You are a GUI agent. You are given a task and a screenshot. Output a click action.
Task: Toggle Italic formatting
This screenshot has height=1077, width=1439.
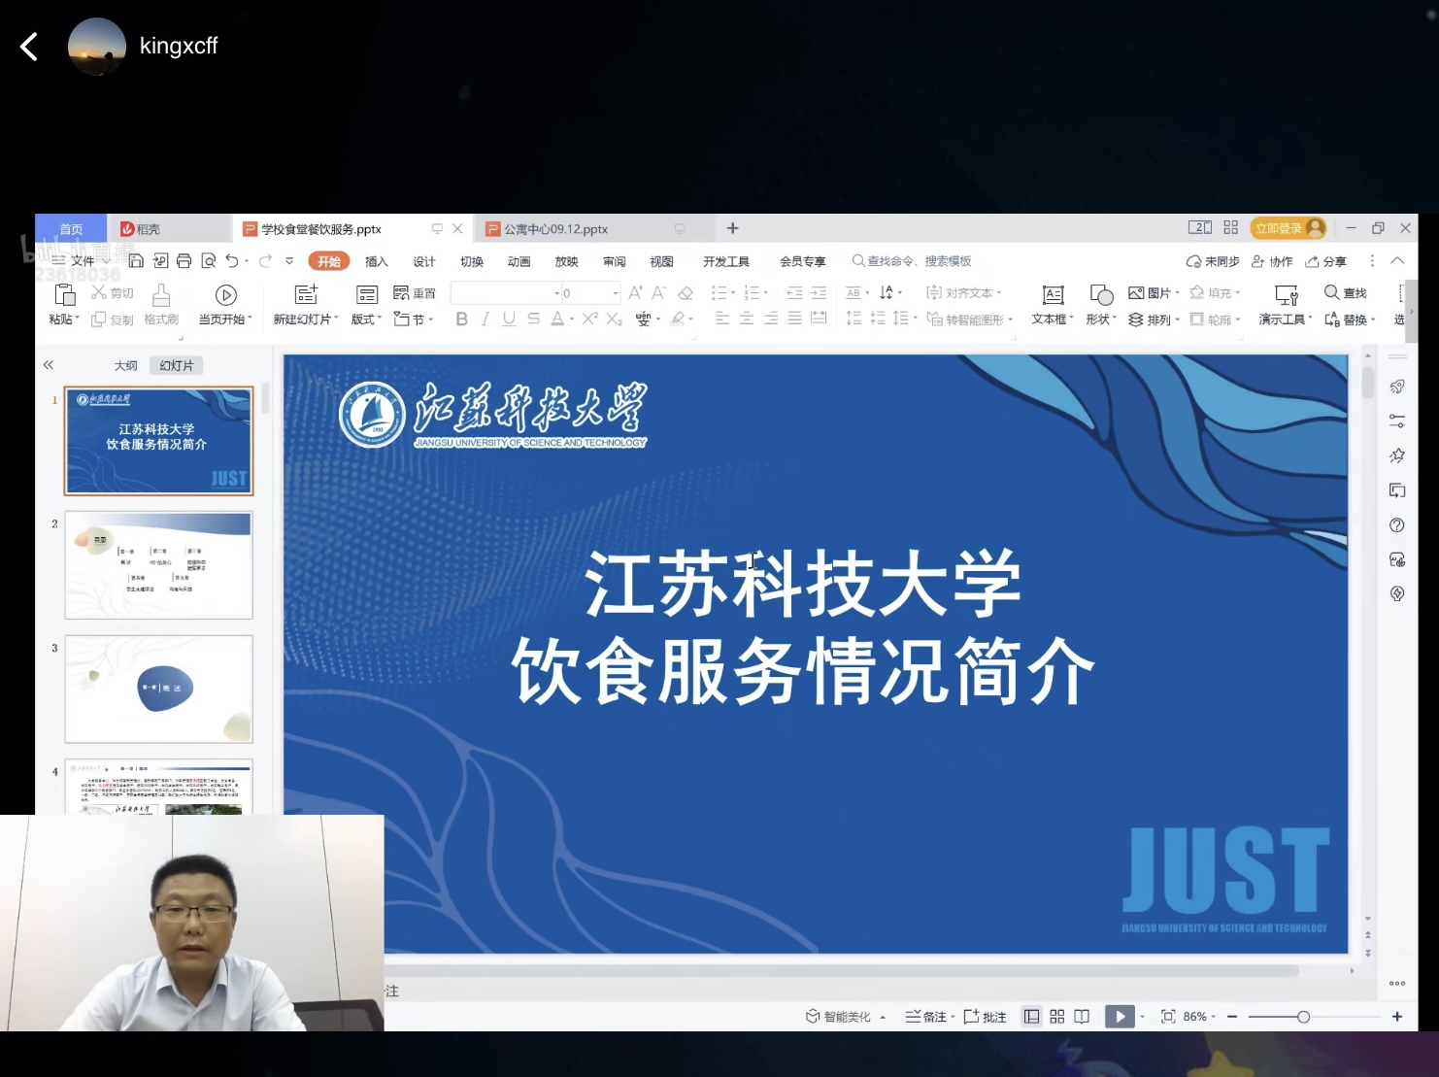click(x=485, y=319)
